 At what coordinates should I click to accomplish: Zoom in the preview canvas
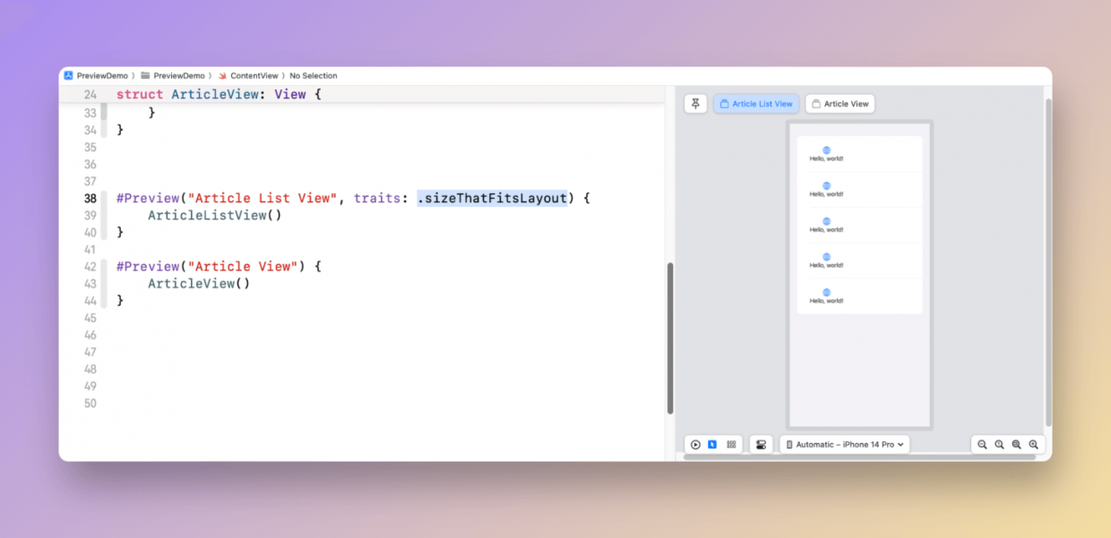click(x=1033, y=444)
